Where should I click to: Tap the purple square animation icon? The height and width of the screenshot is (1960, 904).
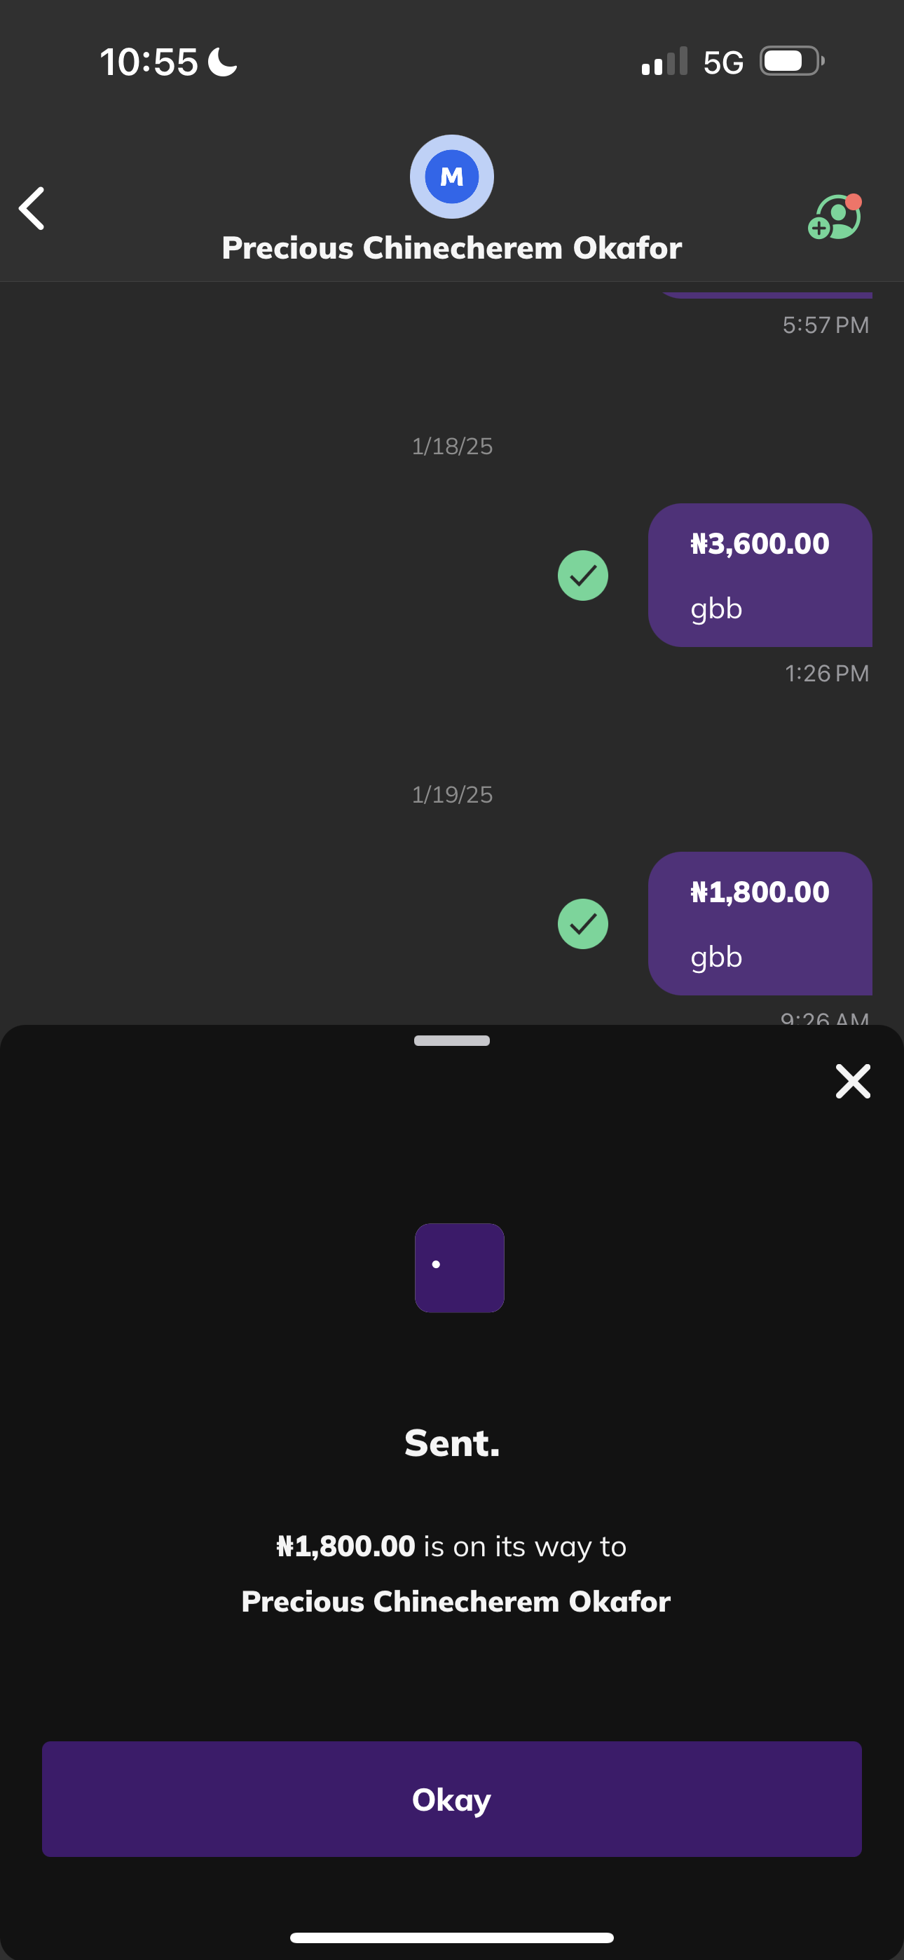click(x=460, y=1267)
